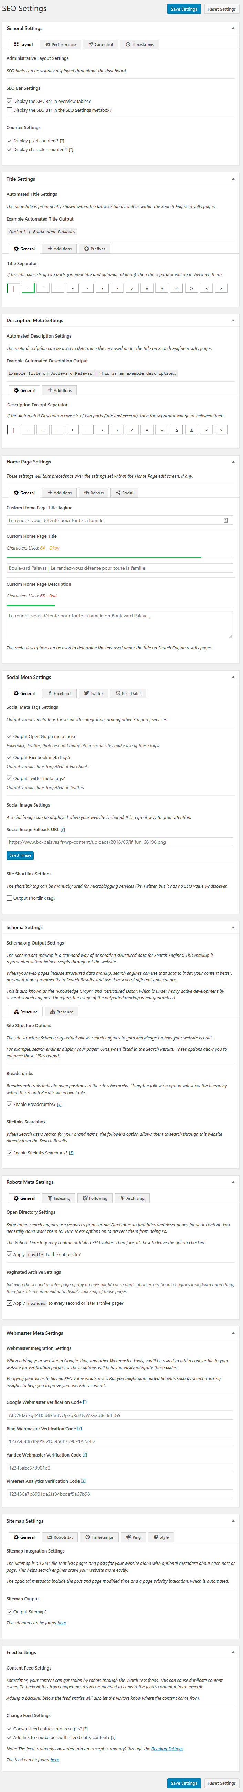Enable Output shortlink tag checkbox
243x1792 pixels.
(x=9, y=898)
